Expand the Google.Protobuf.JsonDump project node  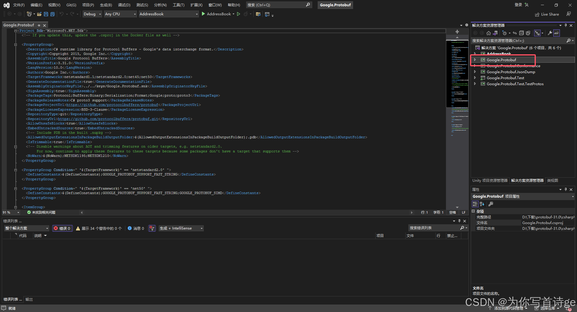[x=475, y=72]
